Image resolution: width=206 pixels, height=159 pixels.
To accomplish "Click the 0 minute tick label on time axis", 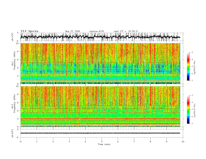I will 21,142.
